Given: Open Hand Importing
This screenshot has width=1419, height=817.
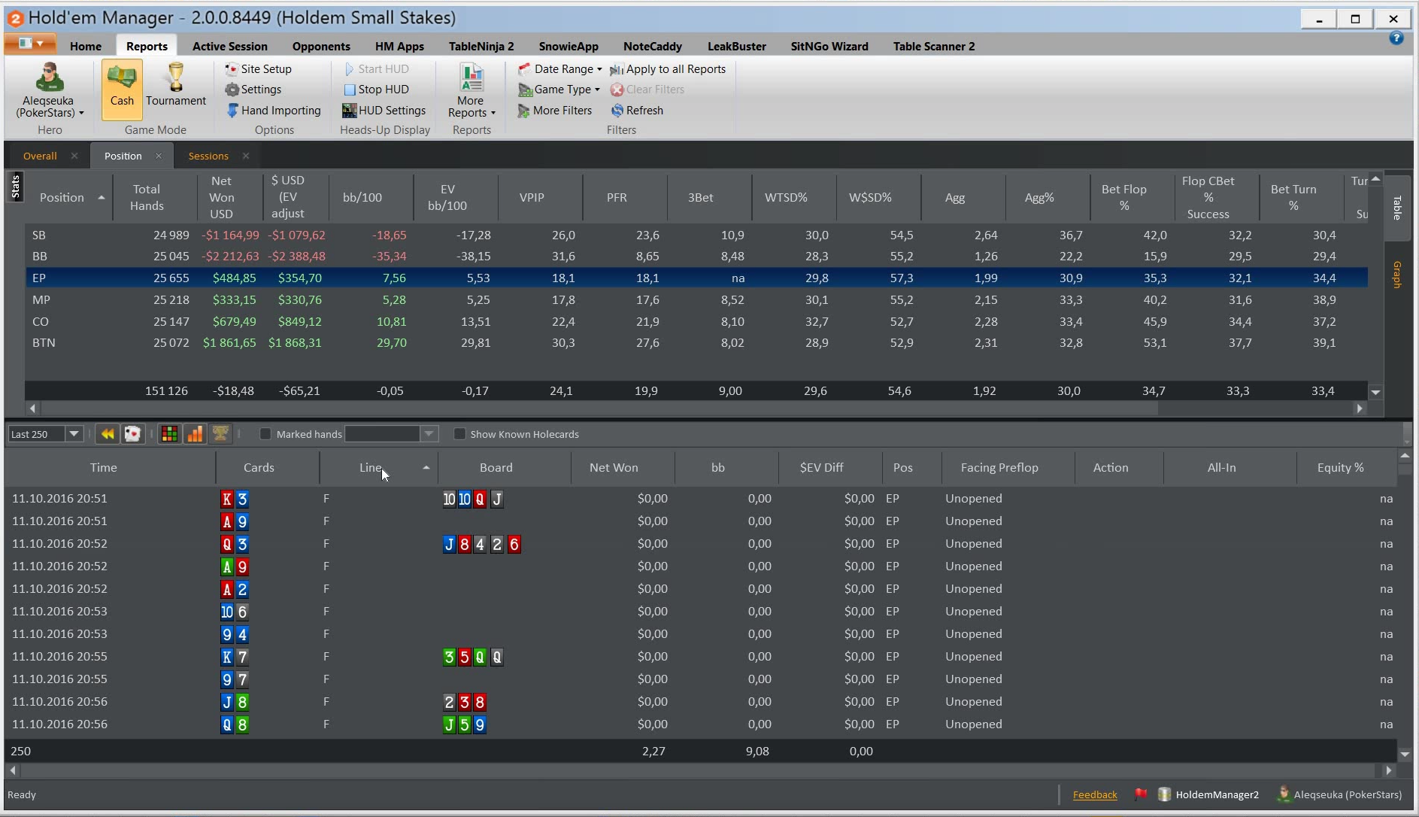Looking at the screenshot, I should tap(274, 111).
